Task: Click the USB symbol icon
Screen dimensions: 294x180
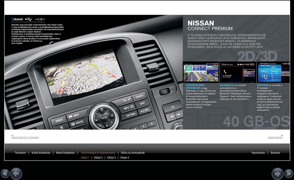Action: [x=28, y=19]
